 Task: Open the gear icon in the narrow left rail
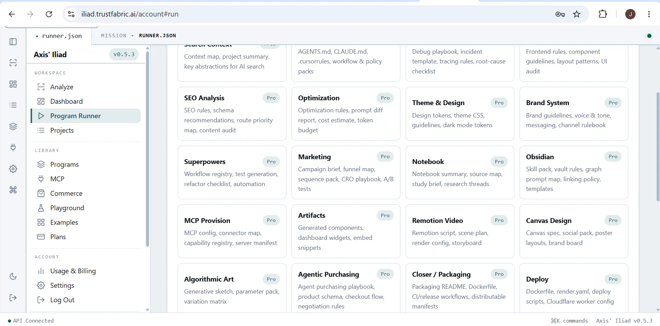coord(13,169)
